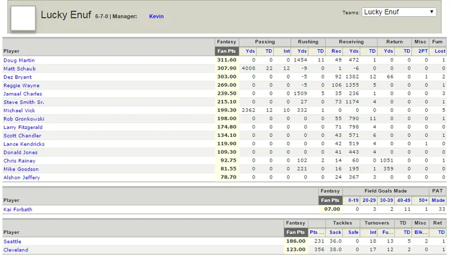
Task: Open Matt Schaub's player page
Action: click(20, 68)
